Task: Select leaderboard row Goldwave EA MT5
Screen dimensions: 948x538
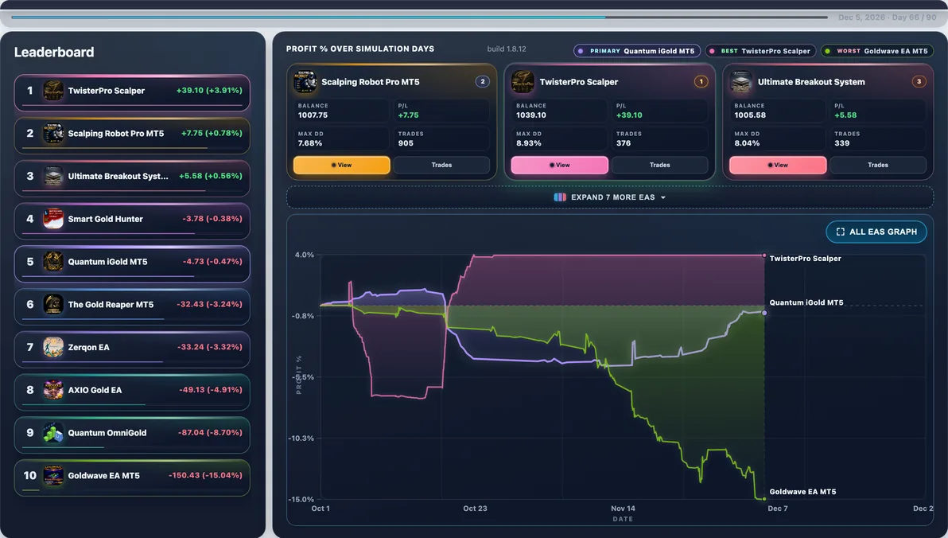Action: pos(132,478)
